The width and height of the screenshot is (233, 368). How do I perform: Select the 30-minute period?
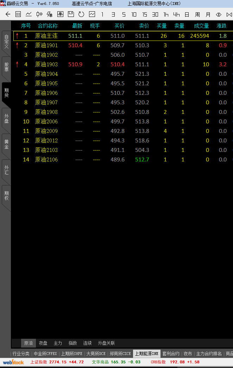point(155,14)
